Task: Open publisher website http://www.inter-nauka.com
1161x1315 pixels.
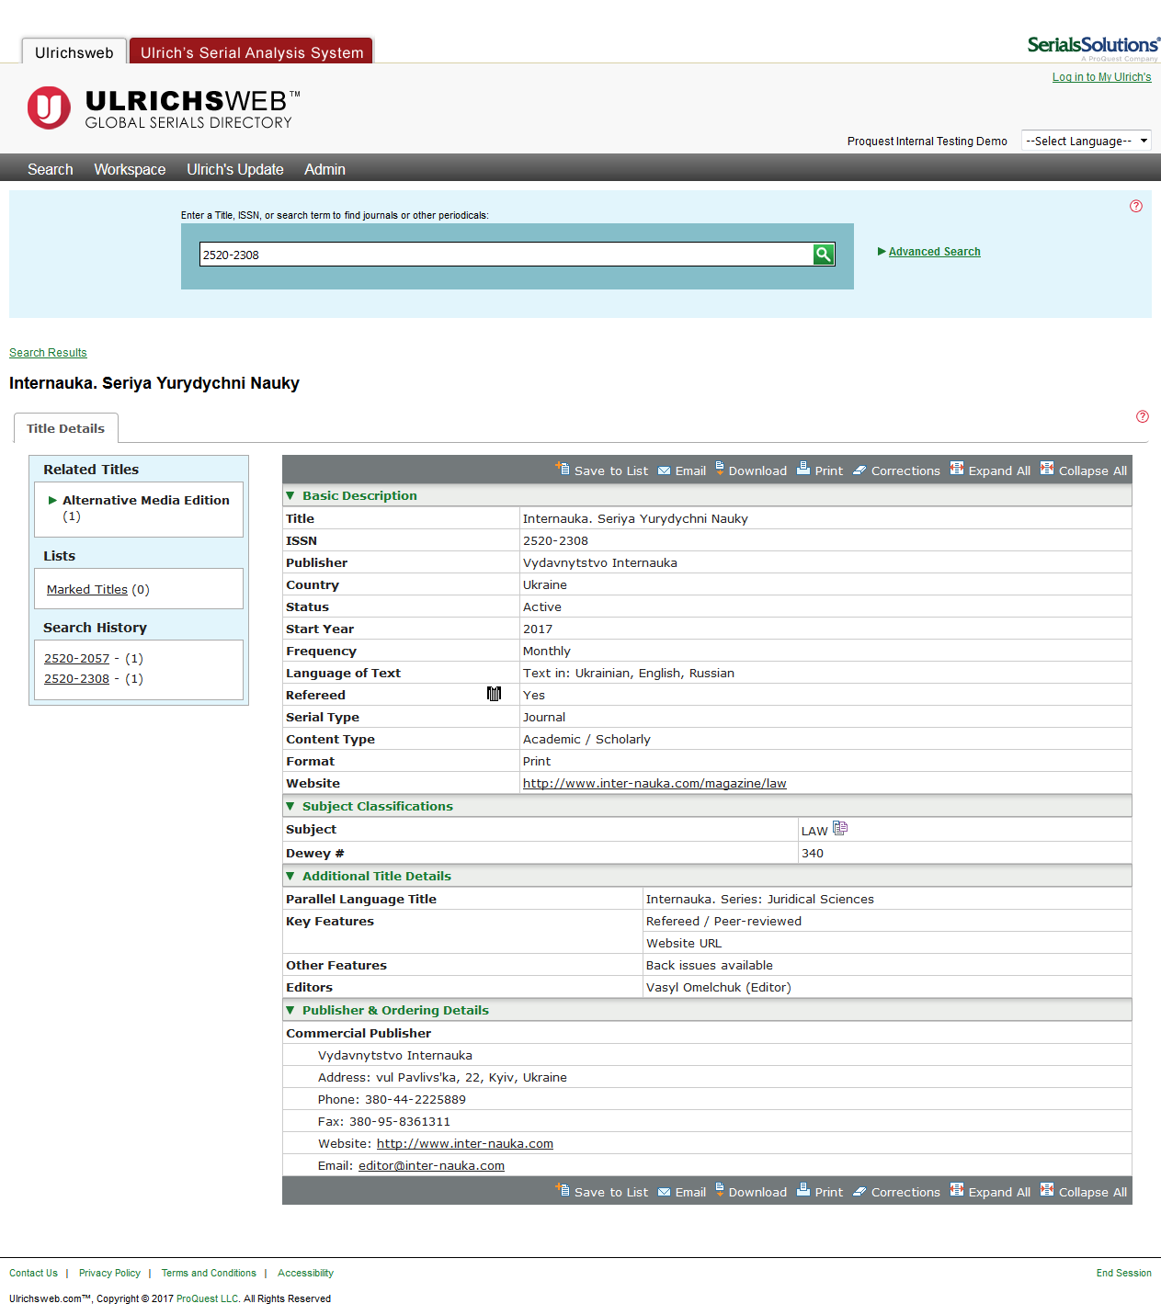Action: pos(465,1143)
